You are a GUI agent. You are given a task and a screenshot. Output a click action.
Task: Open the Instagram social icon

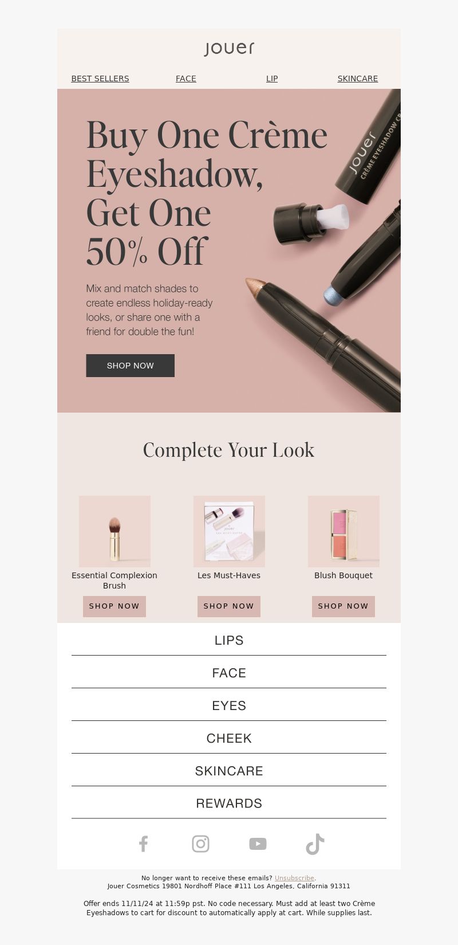[200, 844]
